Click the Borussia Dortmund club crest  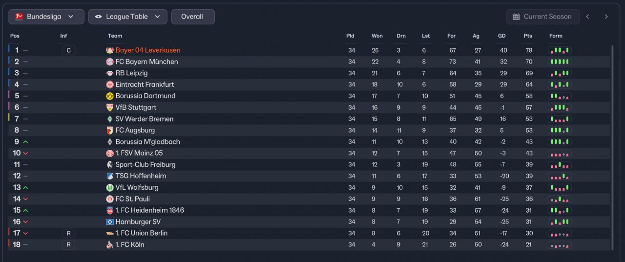coord(110,96)
